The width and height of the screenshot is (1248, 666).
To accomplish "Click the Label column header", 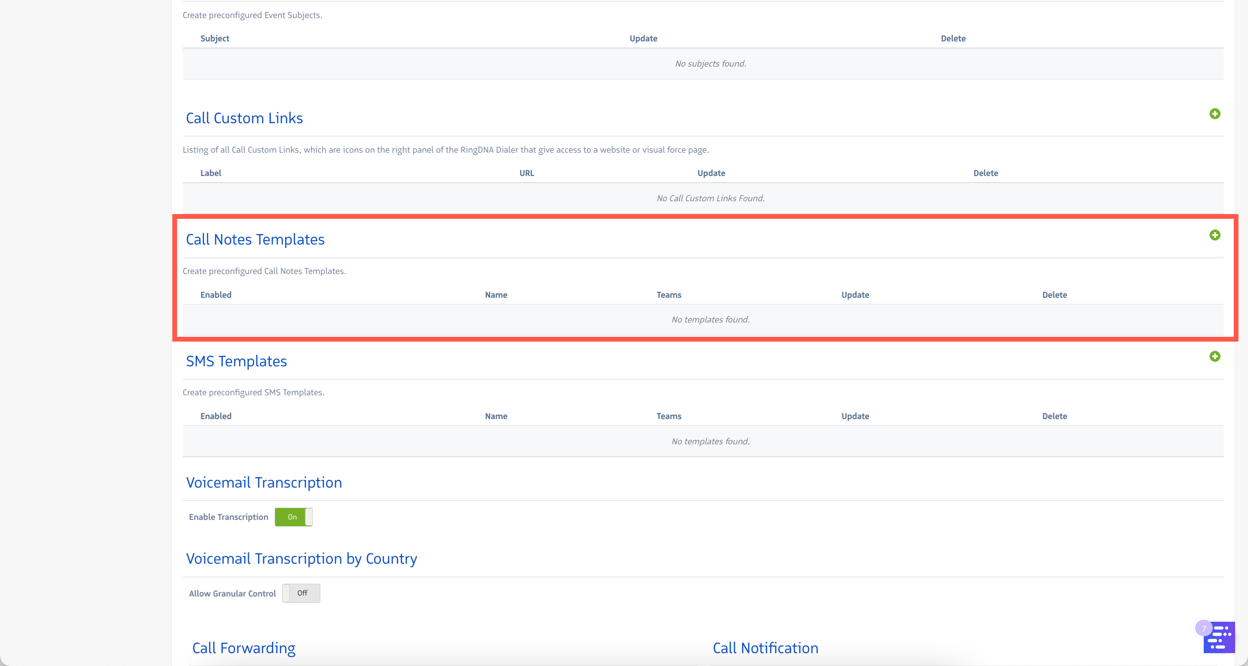I will click(x=211, y=173).
